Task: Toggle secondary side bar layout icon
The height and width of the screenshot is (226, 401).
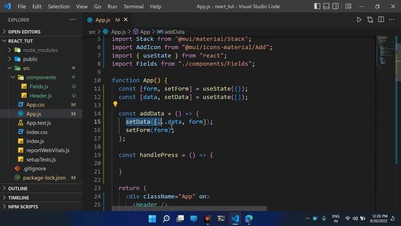Action: click(x=335, y=6)
